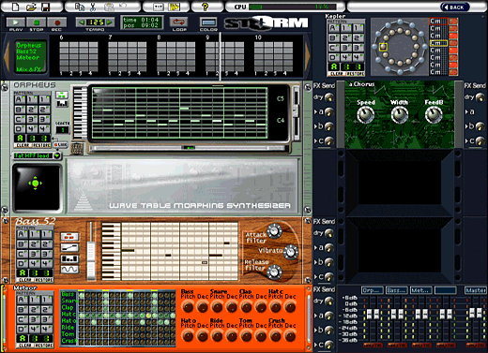Image resolution: width=488 pixels, height=353 pixels.
Task: Open the Fat HPF lead preset dropdown
Action: point(57,155)
